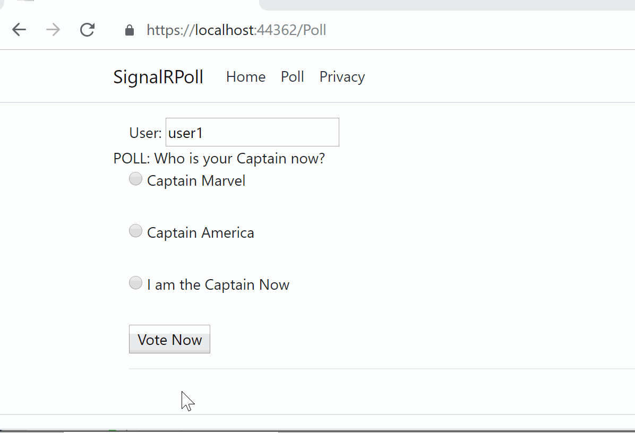
Task: Select the Captain Marvel radio button
Action: pyautogui.click(x=136, y=179)
